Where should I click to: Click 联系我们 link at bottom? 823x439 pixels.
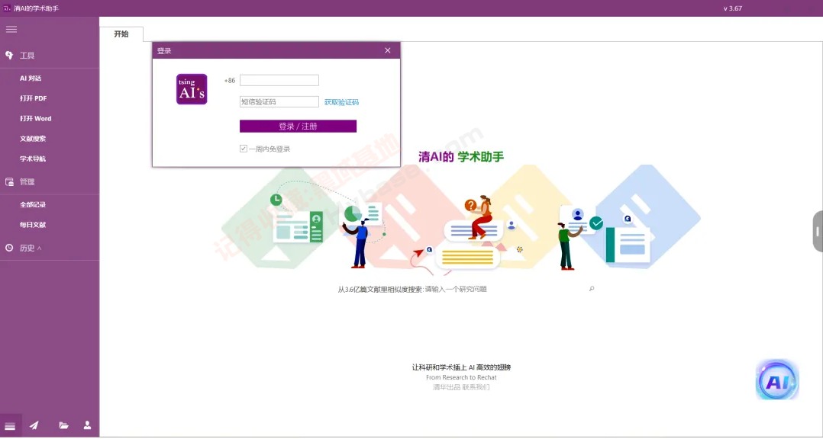pos(476,387)
